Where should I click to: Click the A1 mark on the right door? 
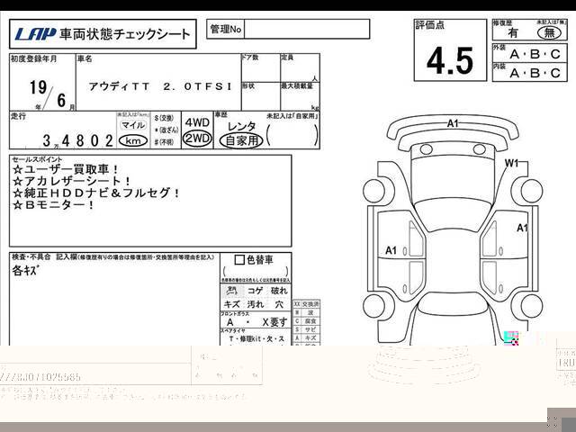click(522, 228)
